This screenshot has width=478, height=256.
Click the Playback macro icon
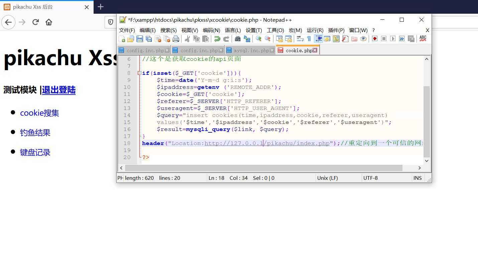coord(393,39)
